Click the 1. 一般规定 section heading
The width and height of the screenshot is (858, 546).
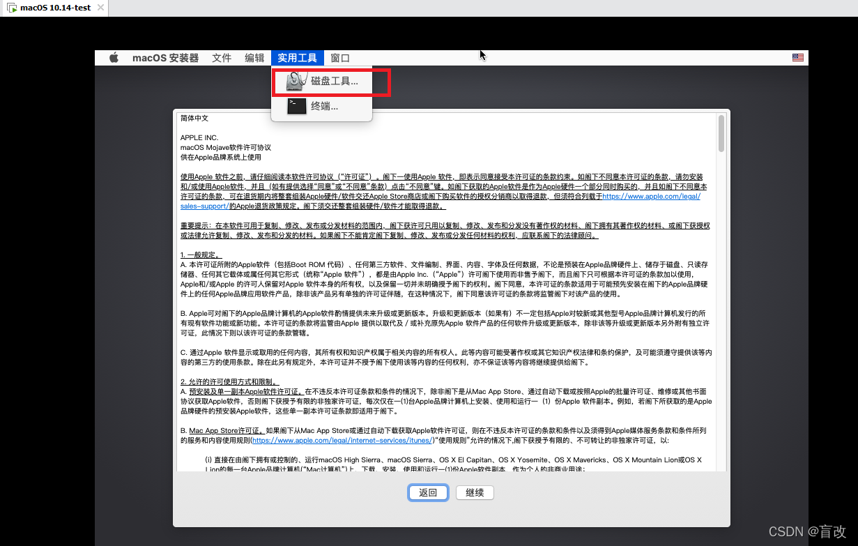coord(201,255)
